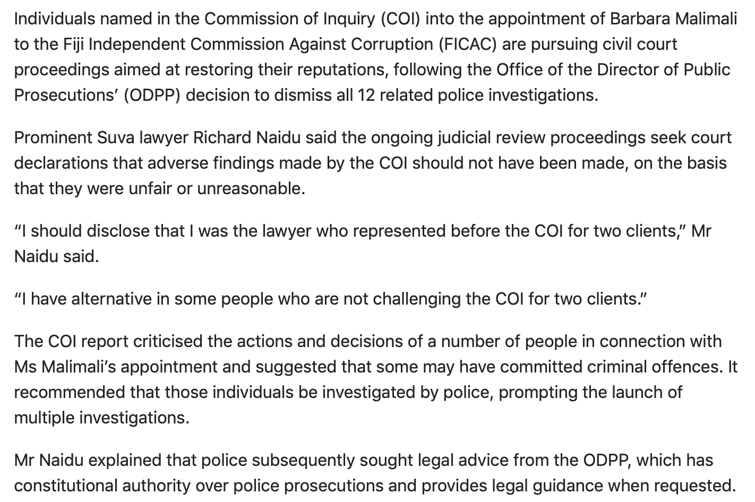755x502 pixels.
Task: Click the opening words "Prominent Suva lawyer"
Action: (x=101, y=138)
